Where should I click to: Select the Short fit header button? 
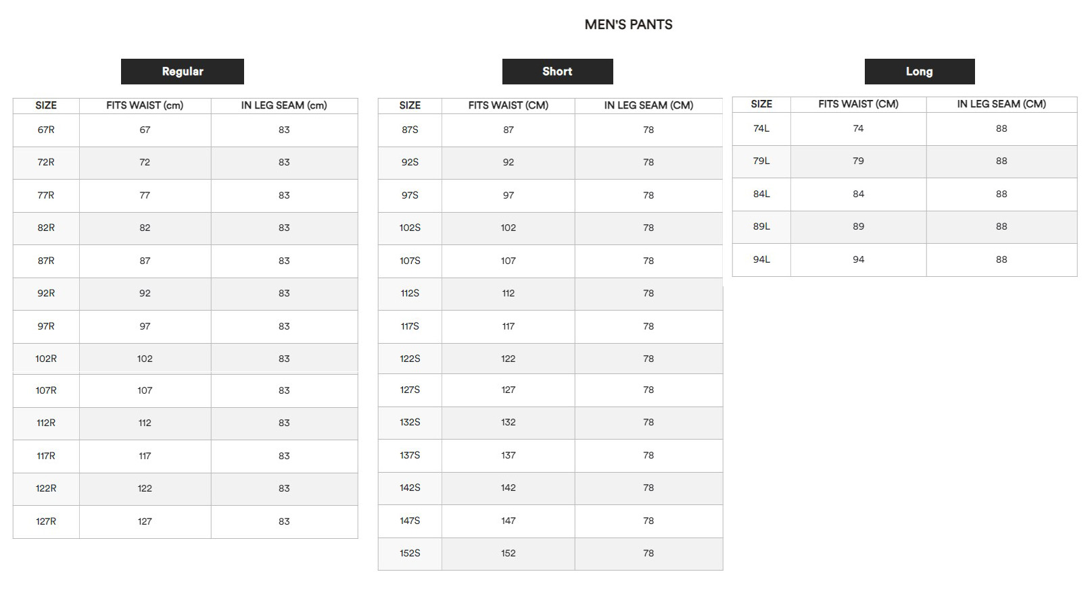pyautogui.click(x=557, y=72)
